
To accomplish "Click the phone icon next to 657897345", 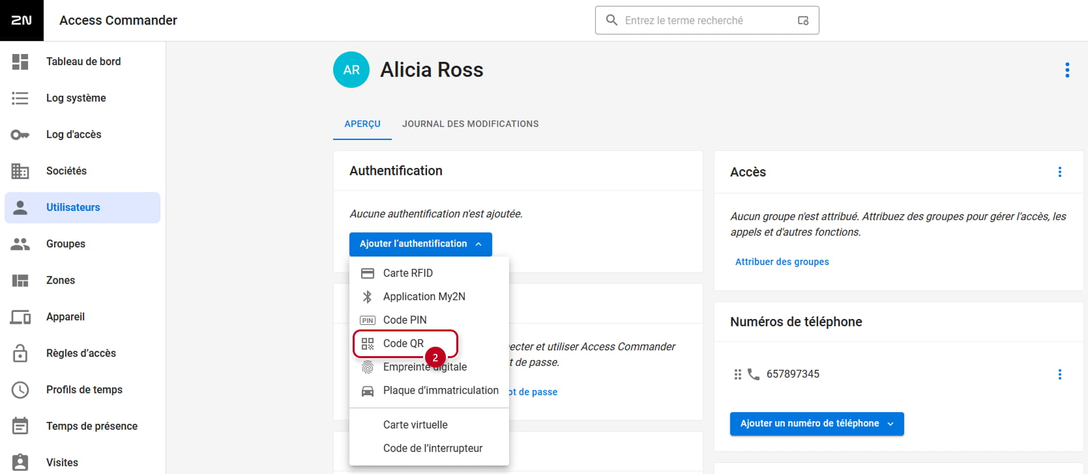I will click(754, 374).
